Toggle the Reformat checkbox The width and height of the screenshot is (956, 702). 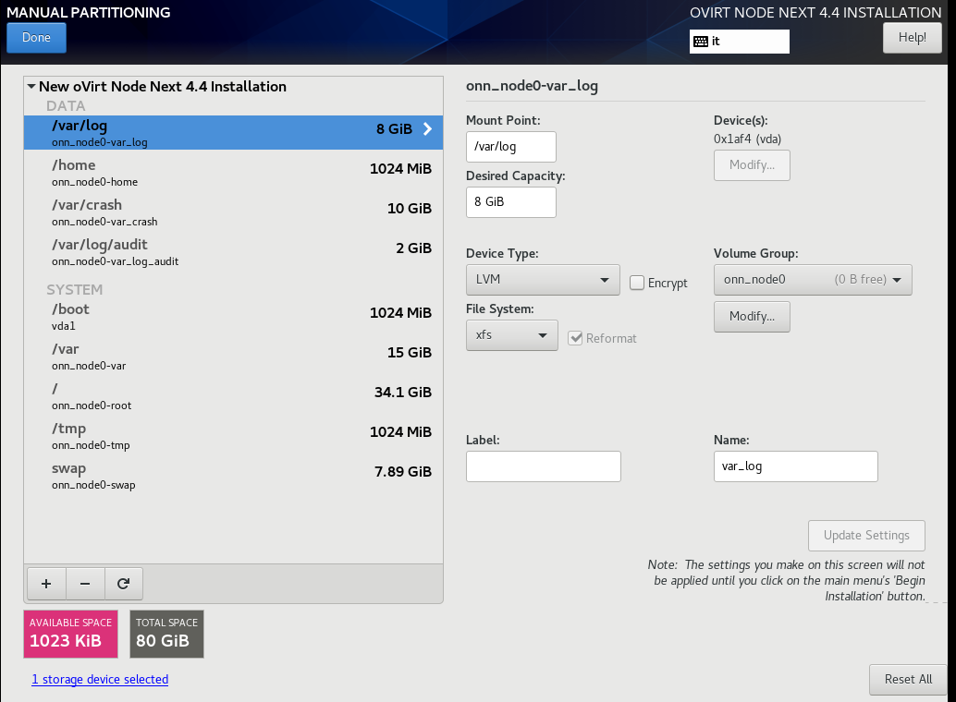click(x=576, y=338)
